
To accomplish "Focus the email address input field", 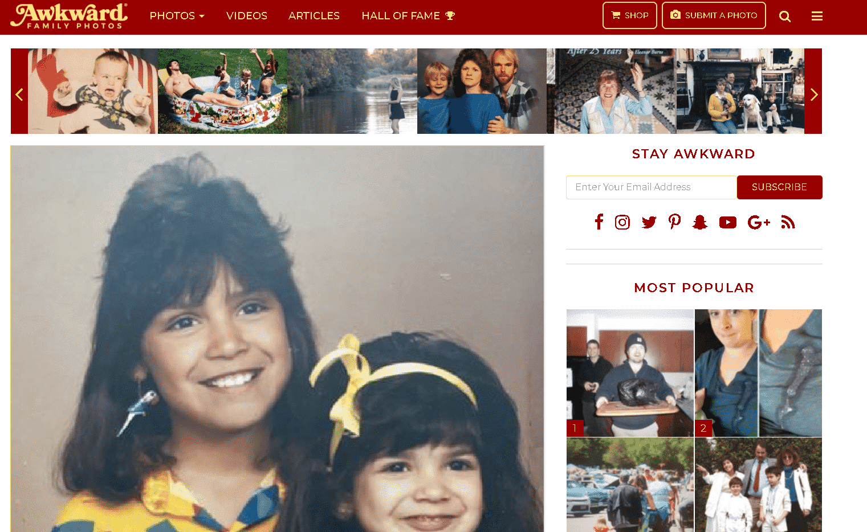I will [652, 187].
